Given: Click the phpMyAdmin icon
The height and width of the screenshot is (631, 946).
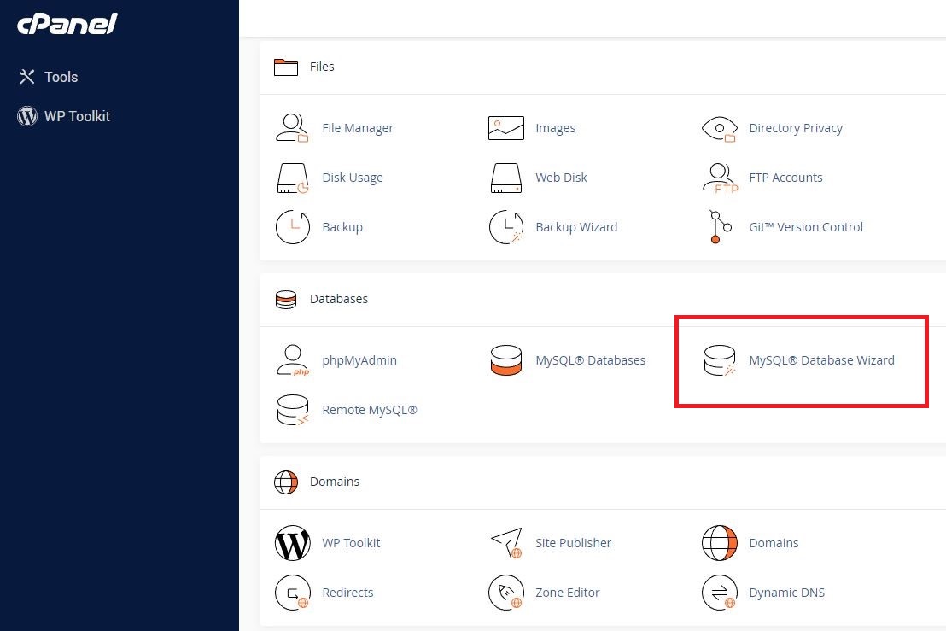Looking at the screenshot, I should (293, 360).
